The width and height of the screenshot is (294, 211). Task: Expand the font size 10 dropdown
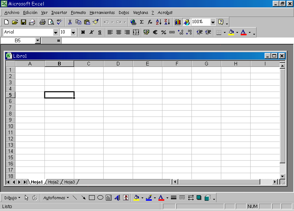(x=73, y=32)
